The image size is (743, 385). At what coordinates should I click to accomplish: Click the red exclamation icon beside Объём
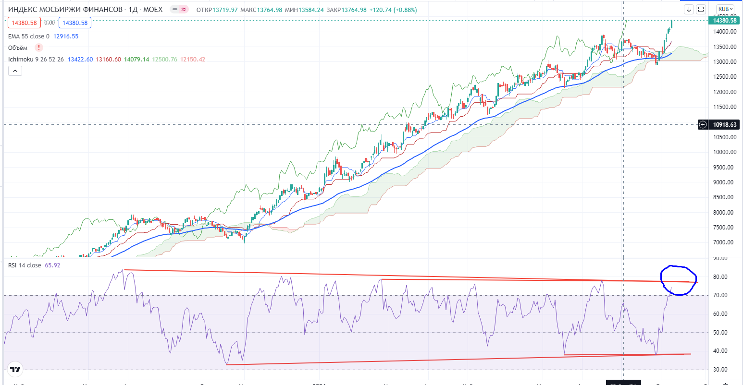(39, 48)
